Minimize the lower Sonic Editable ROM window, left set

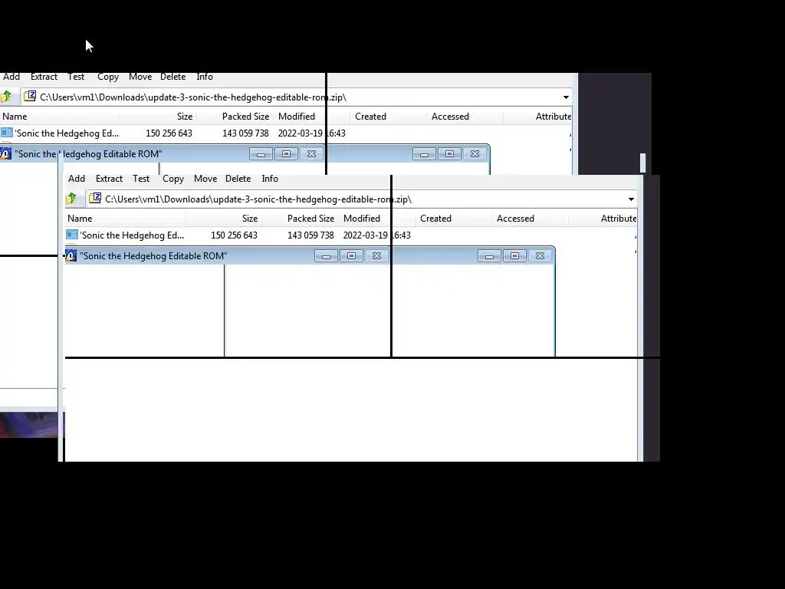pyautogui.click(x=326, y=256)
